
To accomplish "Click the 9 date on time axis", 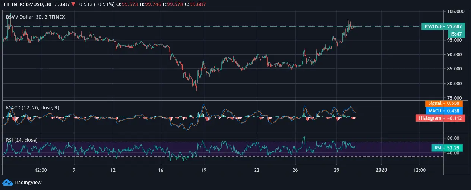I will coord(74,170).
